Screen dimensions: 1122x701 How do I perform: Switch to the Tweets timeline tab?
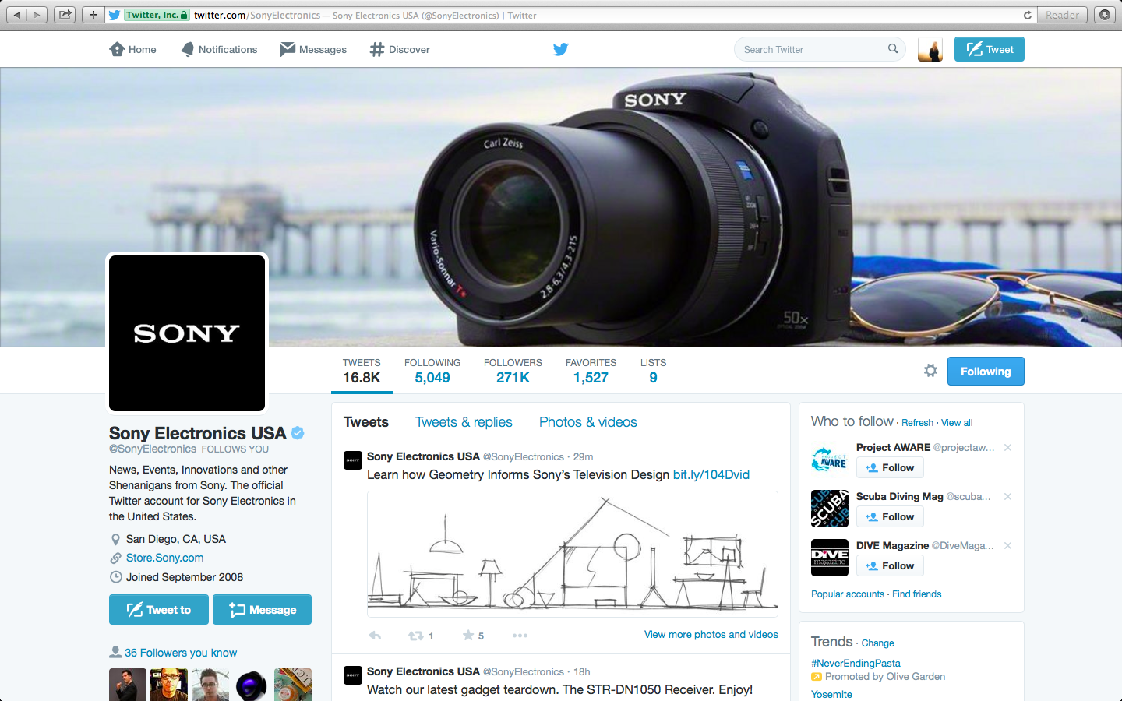(366, 422)
